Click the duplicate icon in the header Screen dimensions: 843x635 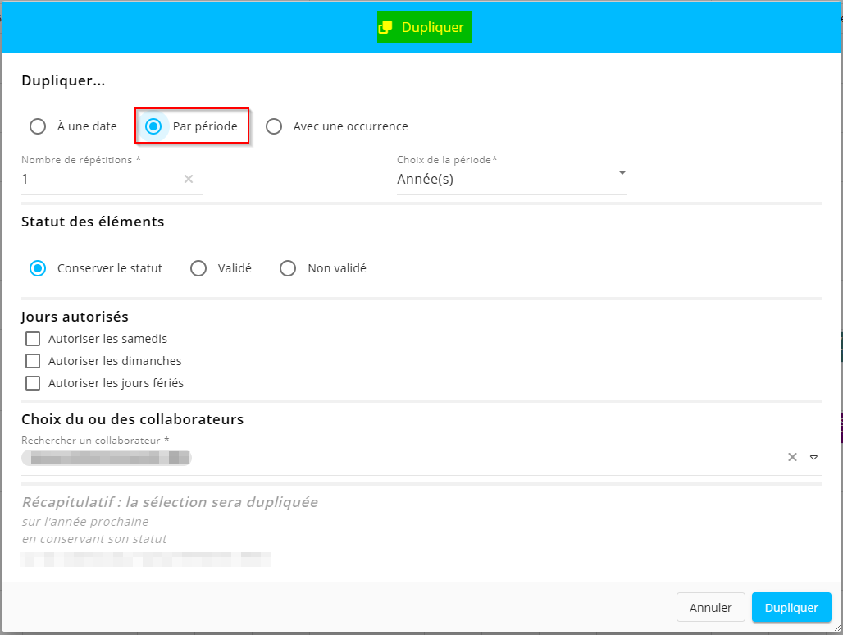385,27
